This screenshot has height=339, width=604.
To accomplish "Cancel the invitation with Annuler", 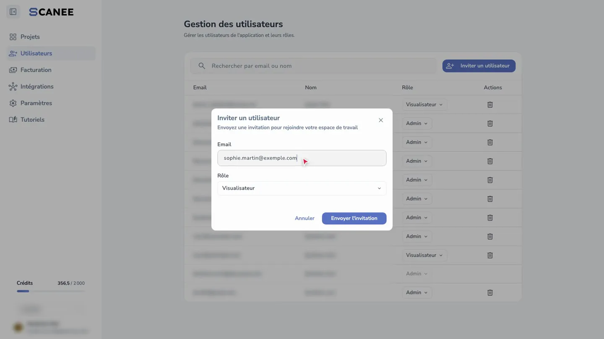I will pos(305,218).
